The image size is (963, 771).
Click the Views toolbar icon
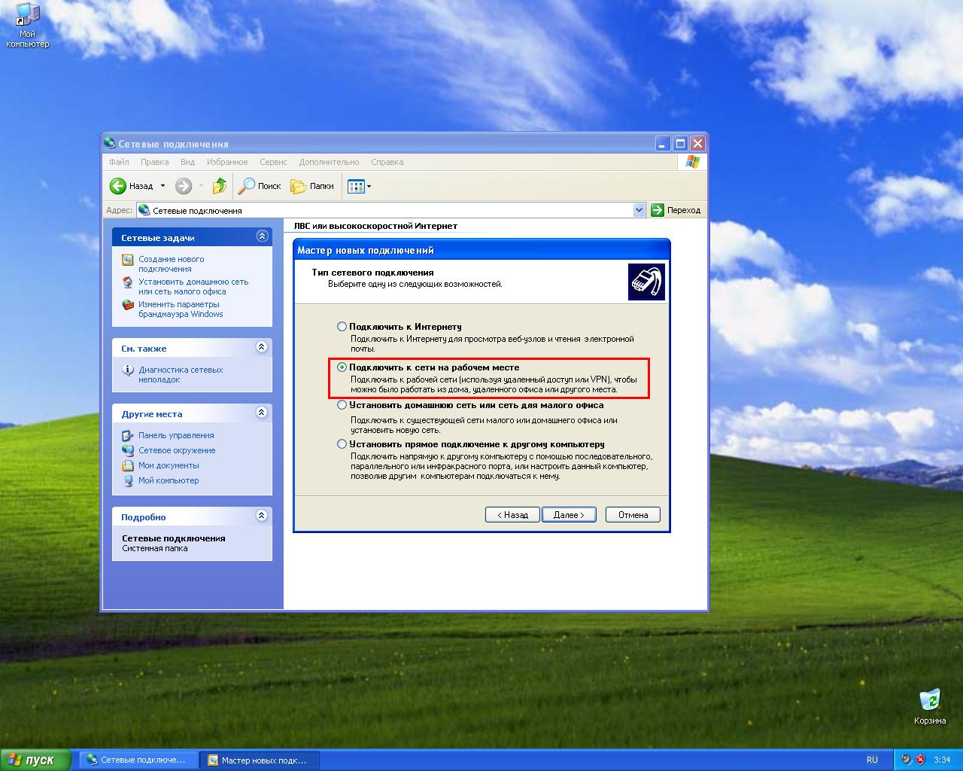click(355, 186)
